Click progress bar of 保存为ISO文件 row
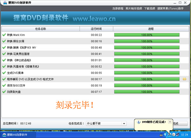This screenshot has height=138, width=191. (x=147, y=85)
